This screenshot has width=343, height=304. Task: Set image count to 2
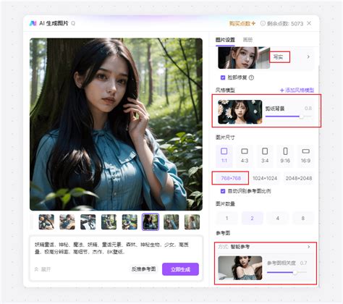pyautogui.click(x=252, y=218)
